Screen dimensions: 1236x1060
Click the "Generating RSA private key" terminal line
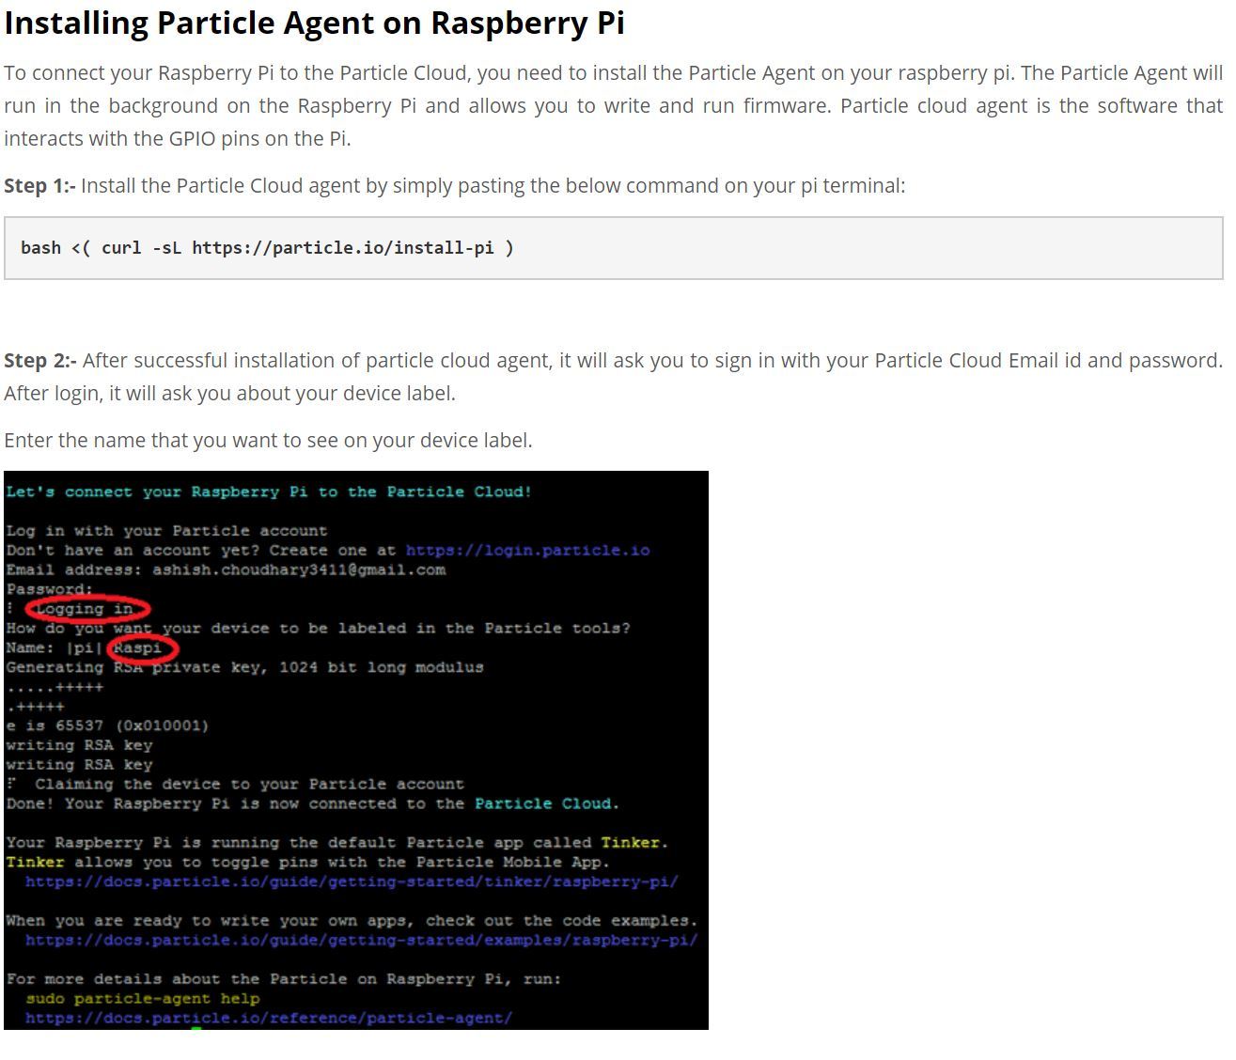(244, 667)
